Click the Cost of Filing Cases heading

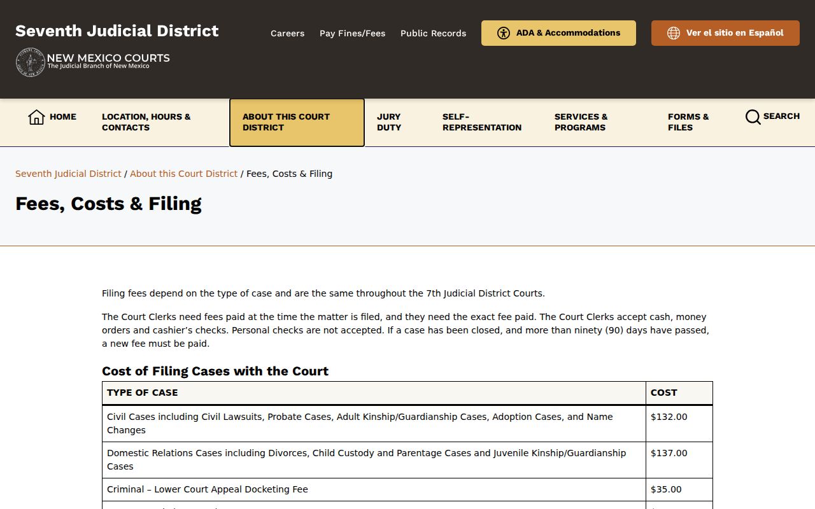(215, 371)
